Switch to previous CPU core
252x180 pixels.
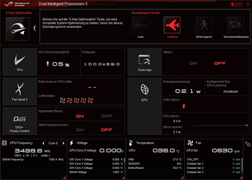pos(43,143)
